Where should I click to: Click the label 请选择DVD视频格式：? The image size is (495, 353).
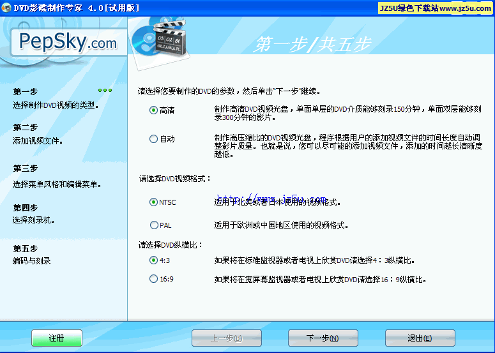175,179
